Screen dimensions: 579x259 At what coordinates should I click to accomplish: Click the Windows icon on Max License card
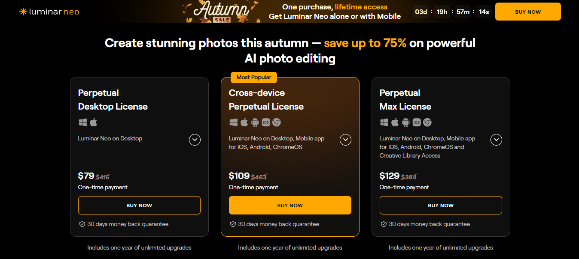coord(384,122)
